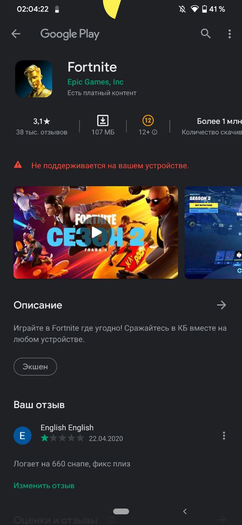Tap the download size icon

pyautogui.click(x=103, y=121)
